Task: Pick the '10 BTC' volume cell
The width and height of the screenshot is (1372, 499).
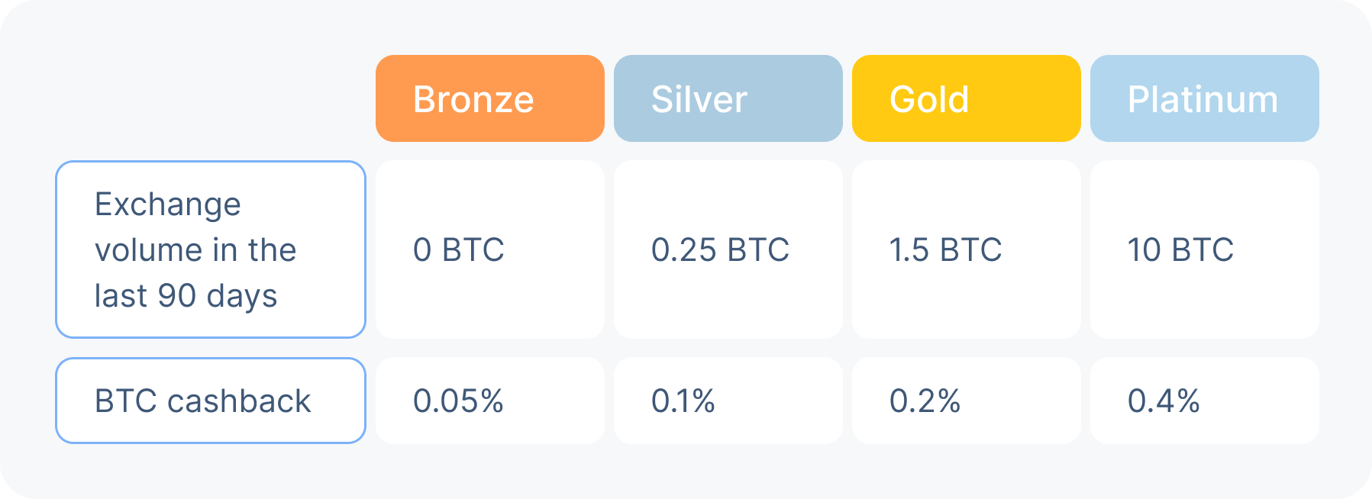Action: point(1204,250)
